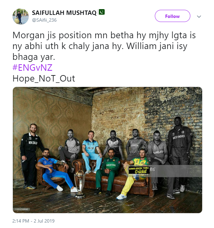
Task: Open the tweet's more-options chevron
Action: click(199, 17)
